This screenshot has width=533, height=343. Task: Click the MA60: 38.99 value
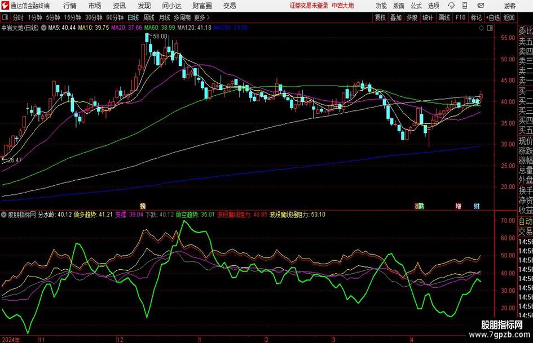coord(160,28)
